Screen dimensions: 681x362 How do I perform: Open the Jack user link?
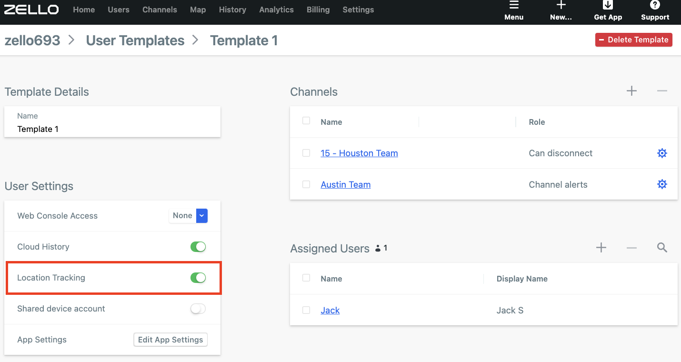pyautogui.click(x=330, y=311)
